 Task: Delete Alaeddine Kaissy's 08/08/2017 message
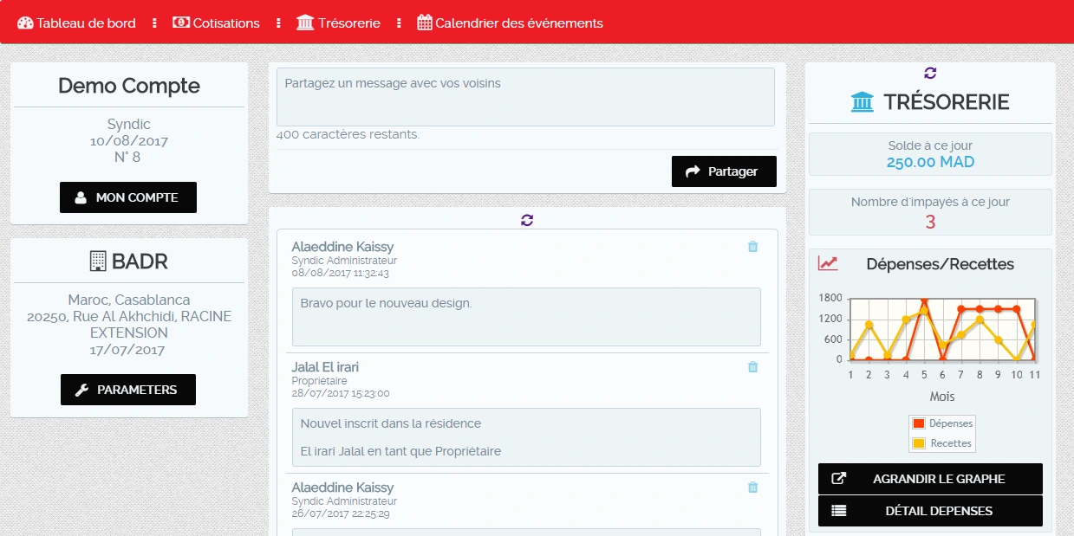[x=752, y=247]
